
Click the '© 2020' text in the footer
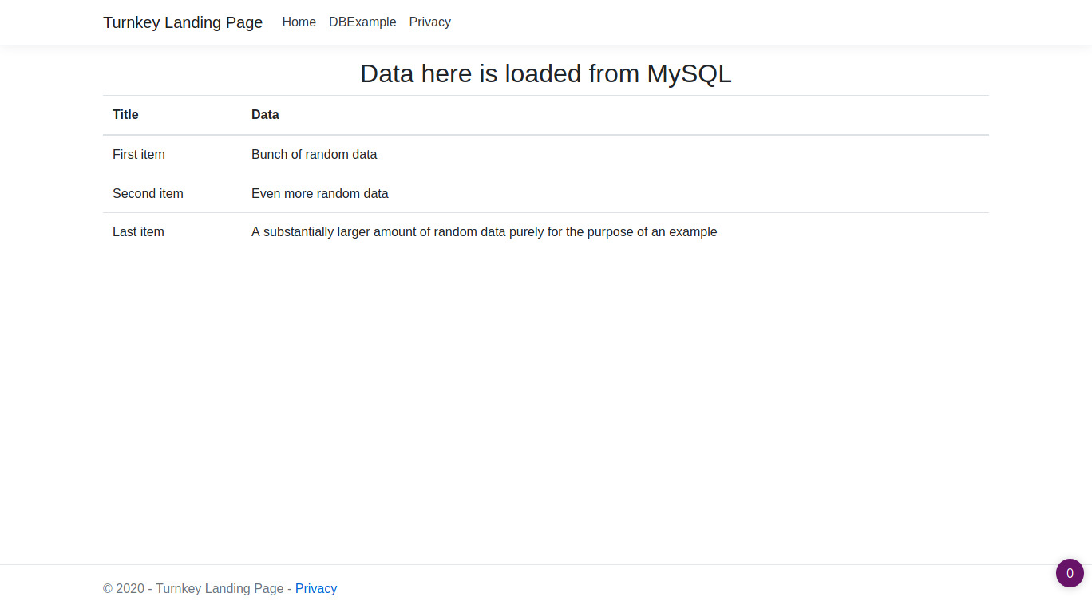[x=124, y=588]
